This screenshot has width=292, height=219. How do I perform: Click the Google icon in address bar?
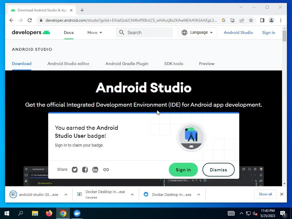pyautogui.click(x=224, y=20)
